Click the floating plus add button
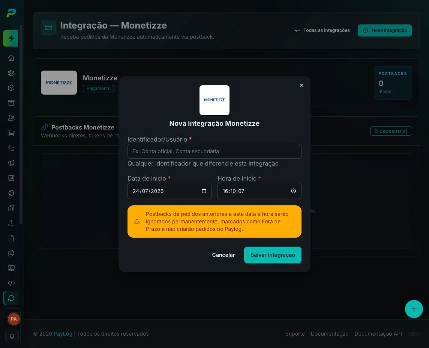429x348 pixels. [414, 309]
